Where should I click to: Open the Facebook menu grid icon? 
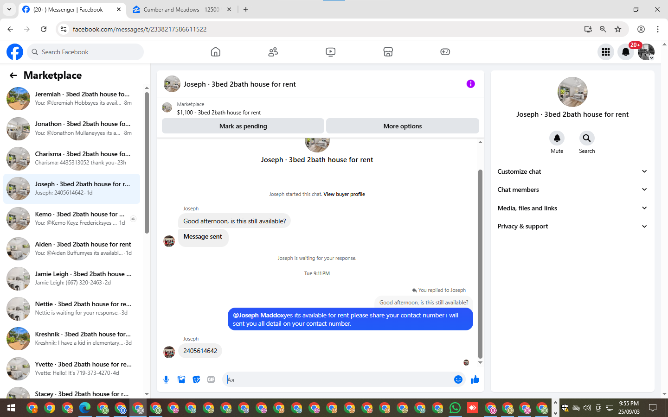(x=606, y=52)
